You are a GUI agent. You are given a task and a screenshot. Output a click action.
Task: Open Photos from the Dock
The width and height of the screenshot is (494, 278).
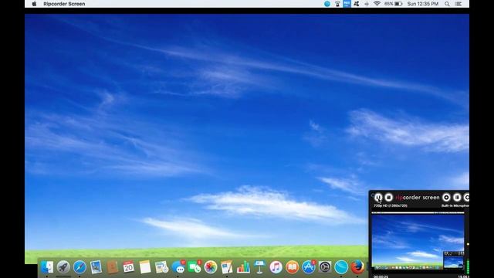[211, 267]
